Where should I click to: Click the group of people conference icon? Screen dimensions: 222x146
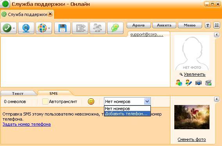pyautogui.click(x=98, y=28)
